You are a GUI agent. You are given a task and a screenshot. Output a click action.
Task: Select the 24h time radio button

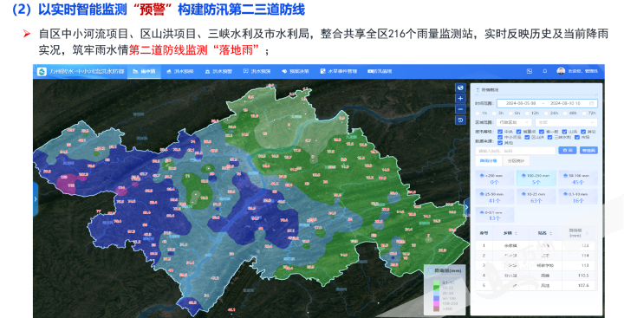[x=546, y=114]
